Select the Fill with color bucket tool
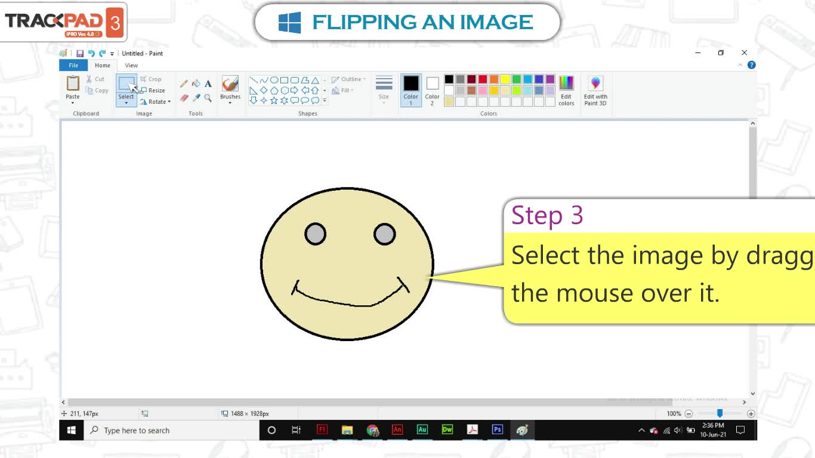The width and height of the screenshot is (815, 458). [196, 83]
